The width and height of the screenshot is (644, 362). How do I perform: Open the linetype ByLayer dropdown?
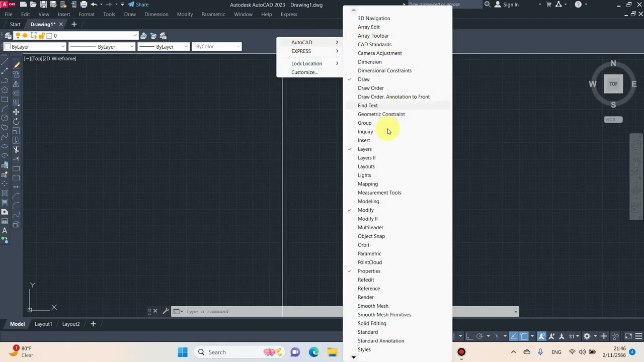click(132, 47)
